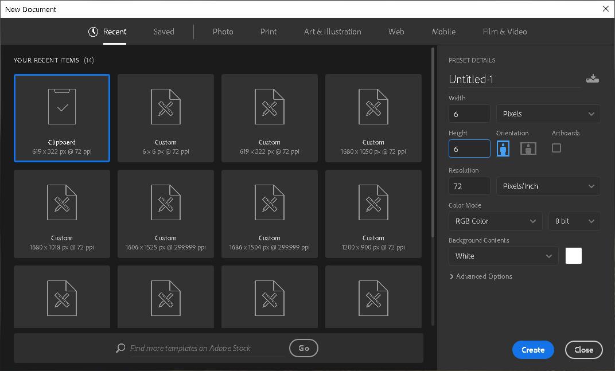Click the Resolution input field
615x371 pixels.
coord(469,186)
